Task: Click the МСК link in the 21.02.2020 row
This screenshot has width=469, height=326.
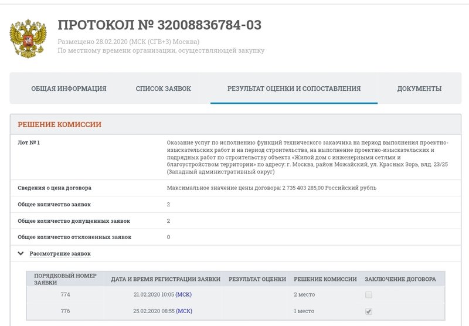Action: (183, 295)
